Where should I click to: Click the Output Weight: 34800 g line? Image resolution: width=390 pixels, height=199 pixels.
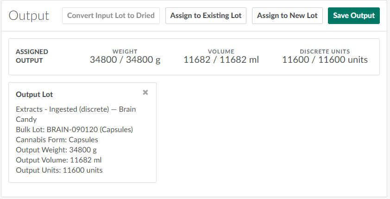(x=56, y=150)
